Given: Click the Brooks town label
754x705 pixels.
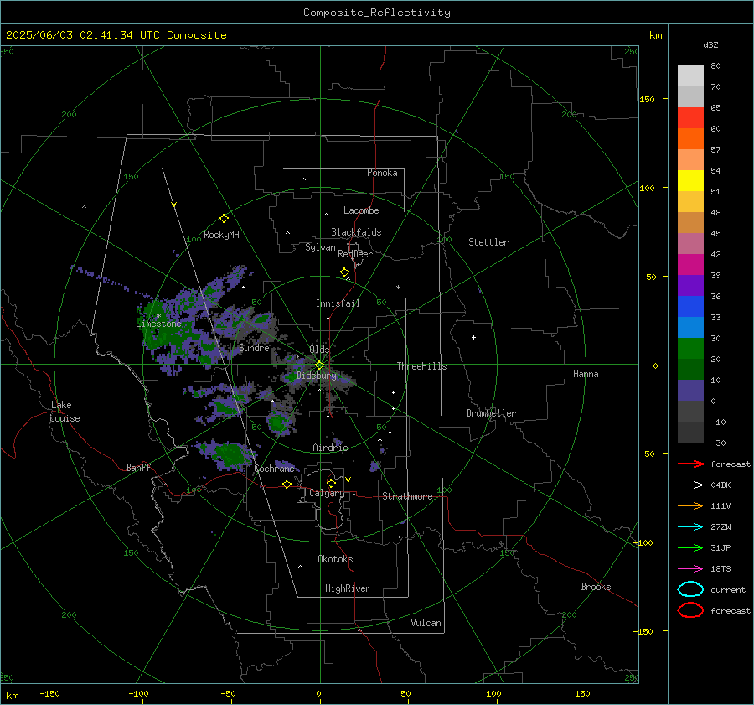Looking at the screenshot, I should [596, 587].
